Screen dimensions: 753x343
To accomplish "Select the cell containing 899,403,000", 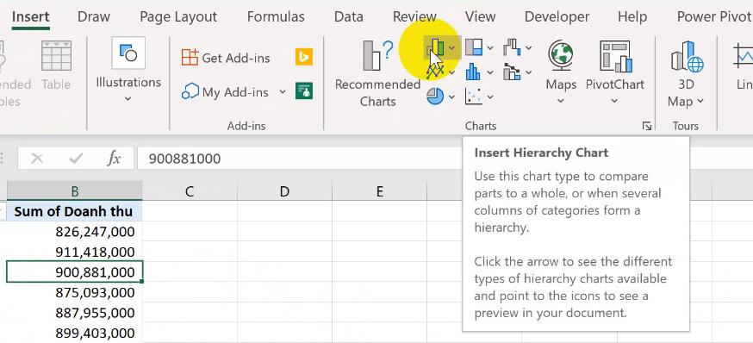I will [x=74, y=333].
